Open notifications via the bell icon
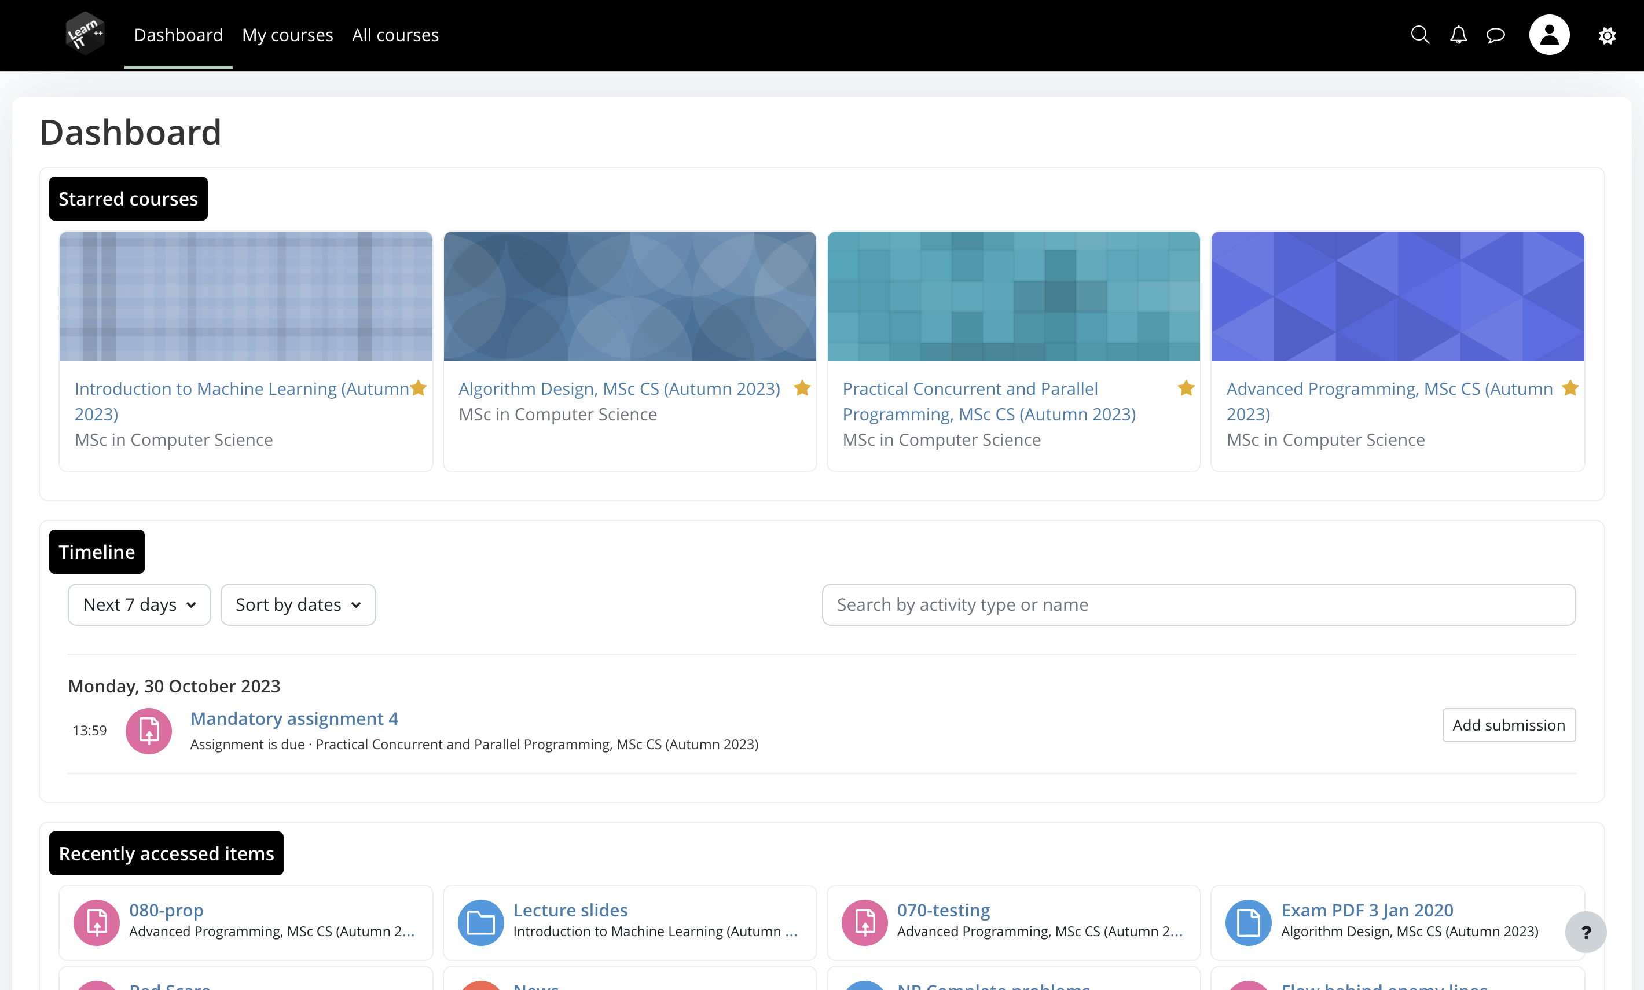This screenshot has height=990, width=1644. click(x=1459, y=35)
